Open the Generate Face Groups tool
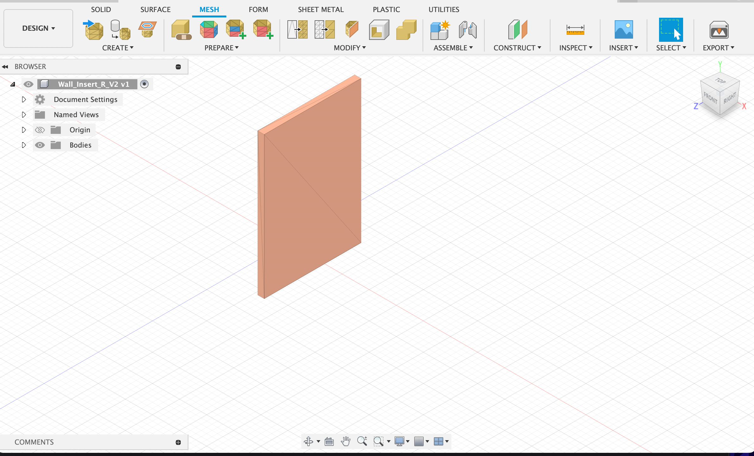754x456 pixels. click(x=209, y=29)
